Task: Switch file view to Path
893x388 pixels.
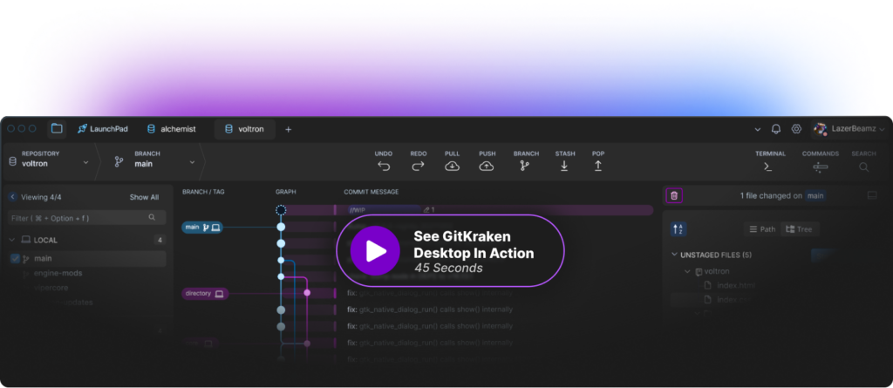Action: [x=762, y=229]
